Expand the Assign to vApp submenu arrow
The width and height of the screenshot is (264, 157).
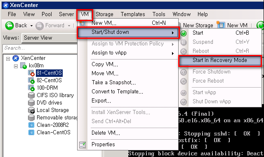click(x=172, y=53)
